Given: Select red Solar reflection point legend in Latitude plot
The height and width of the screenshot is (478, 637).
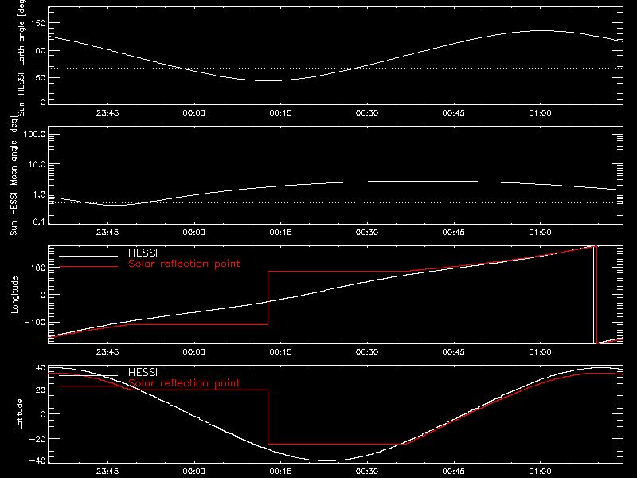Looking at the screenshot, I should pos(184,383).
